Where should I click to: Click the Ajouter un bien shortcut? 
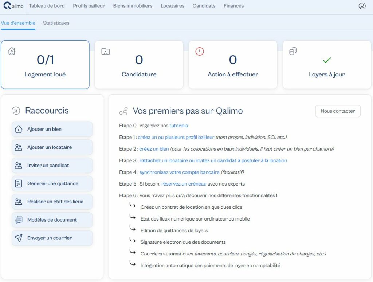[x=52, y=129]
